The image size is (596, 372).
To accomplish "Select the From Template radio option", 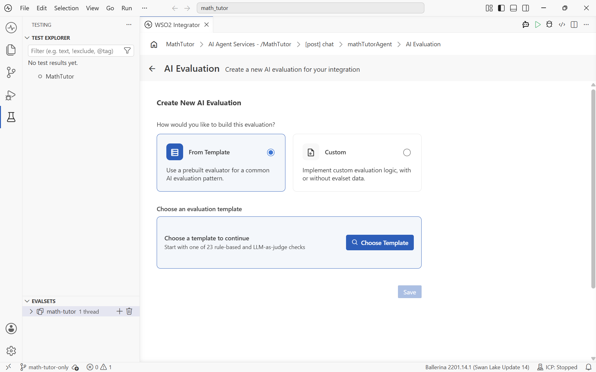I will pos(271,152).
